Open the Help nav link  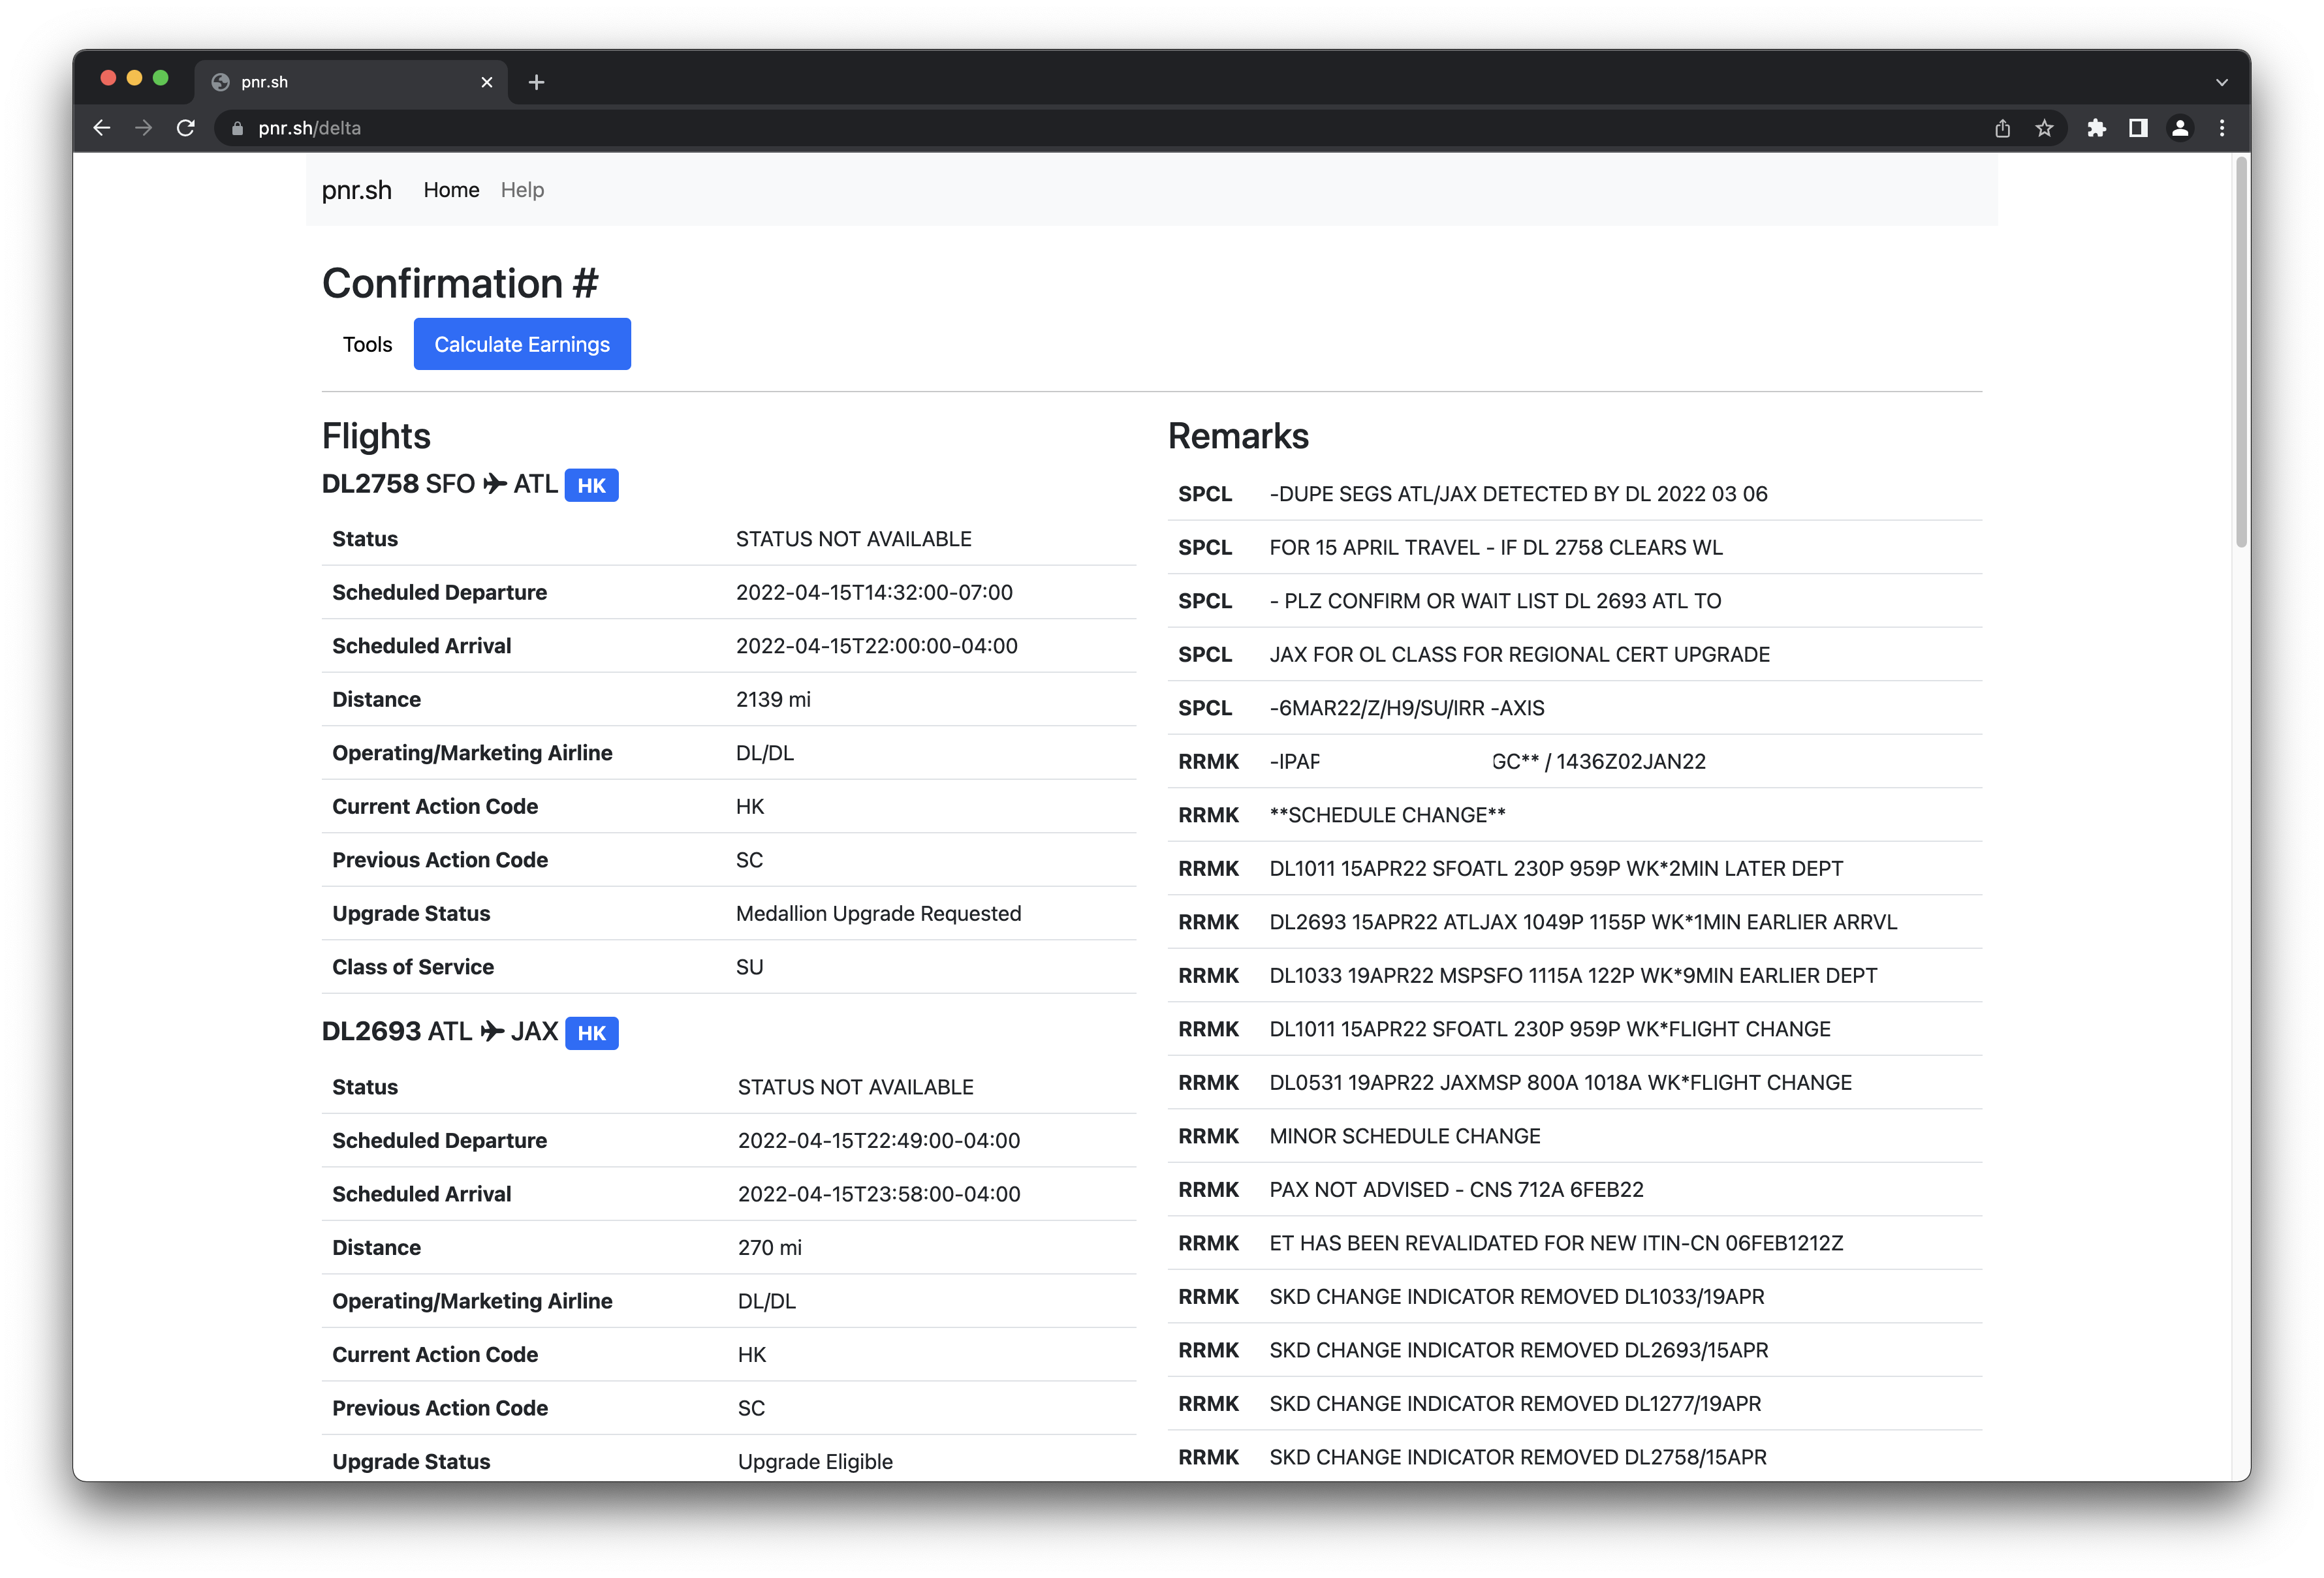click(522, 190)
